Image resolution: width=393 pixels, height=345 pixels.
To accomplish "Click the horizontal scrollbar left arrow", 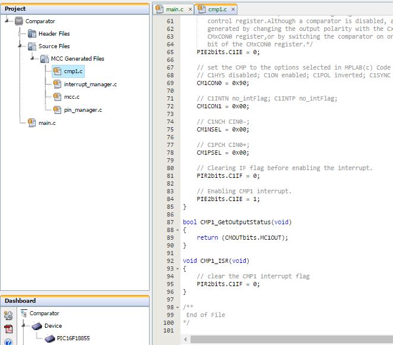I will pos(186,339).
